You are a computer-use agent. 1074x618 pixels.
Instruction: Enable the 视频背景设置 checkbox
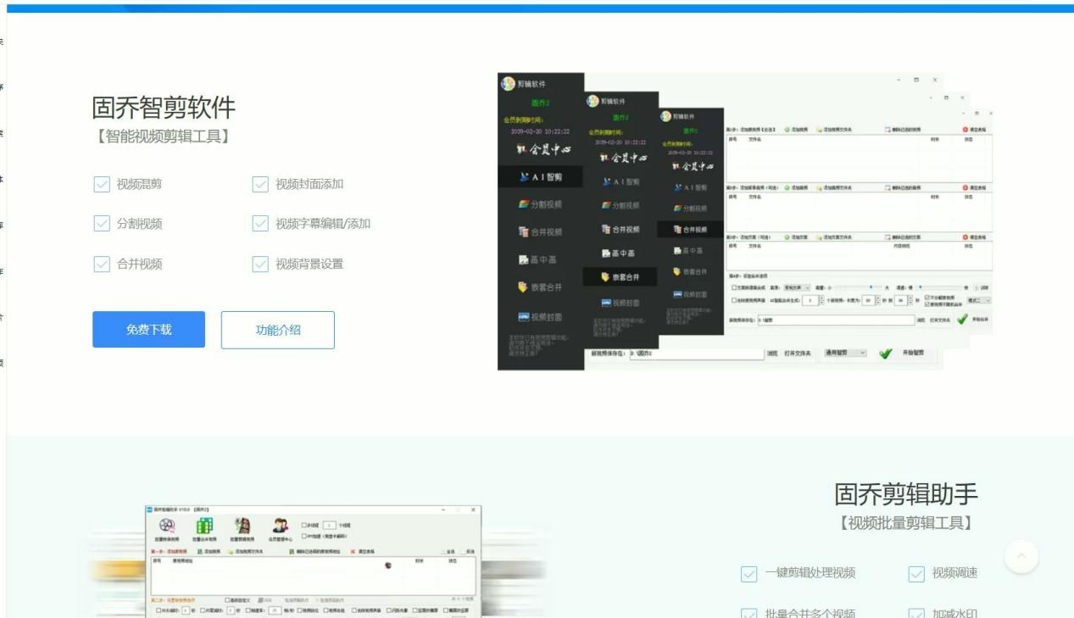pos(259,264)
